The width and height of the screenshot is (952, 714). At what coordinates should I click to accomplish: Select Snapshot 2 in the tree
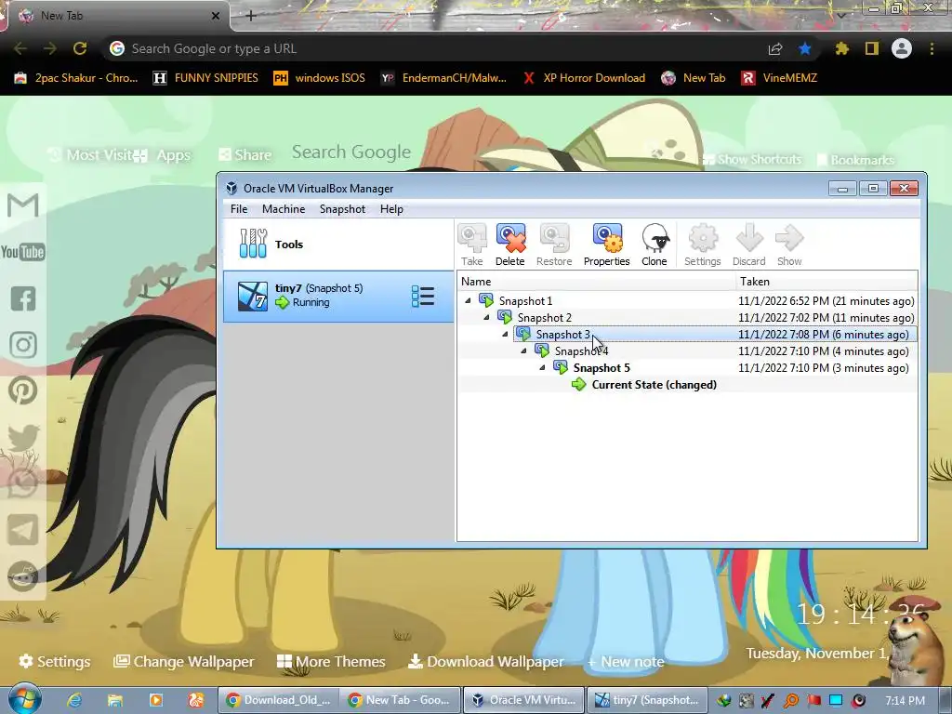point(544,318)
